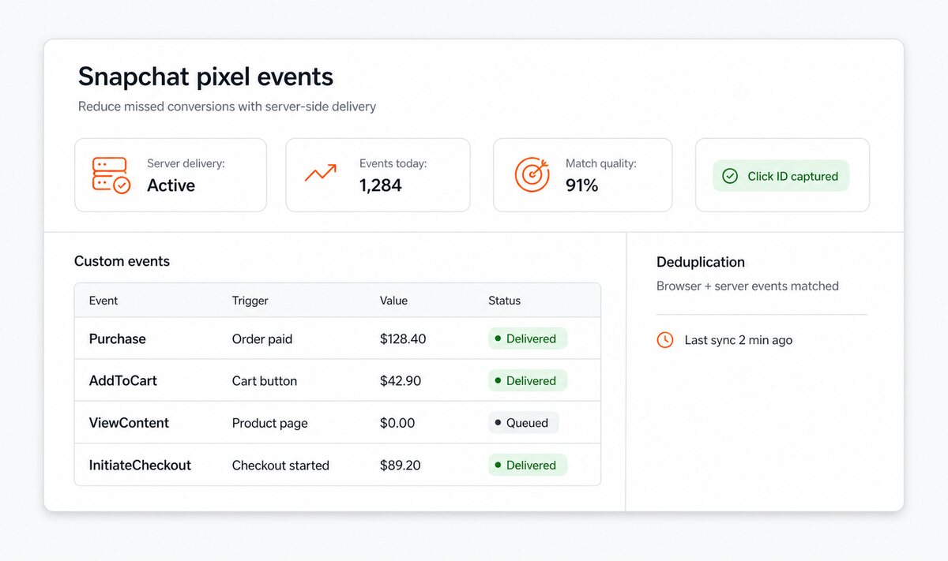Screen dimensions: 948x561
Task: Select the Delivered status badge in AddToCart row
Action: point(528,380)
